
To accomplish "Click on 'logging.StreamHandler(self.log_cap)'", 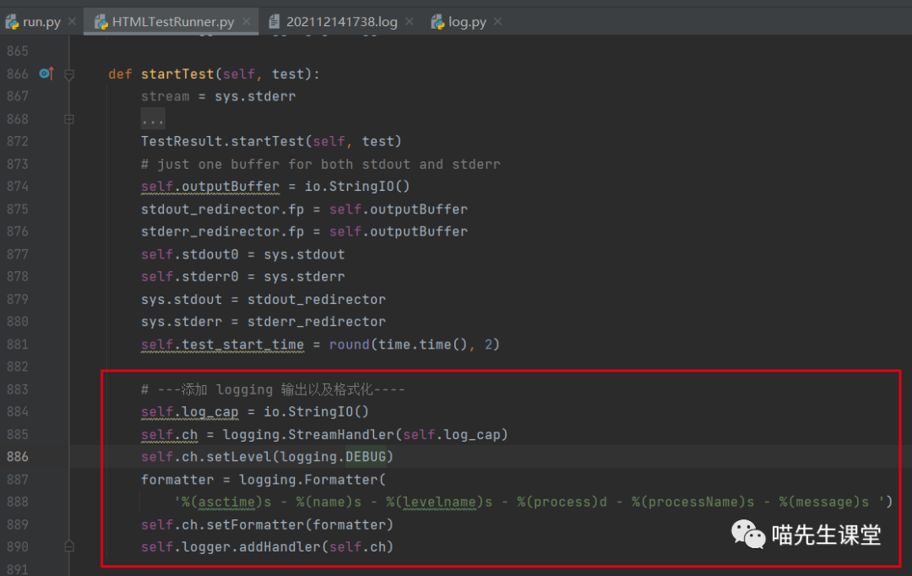I will click(366, 435).
